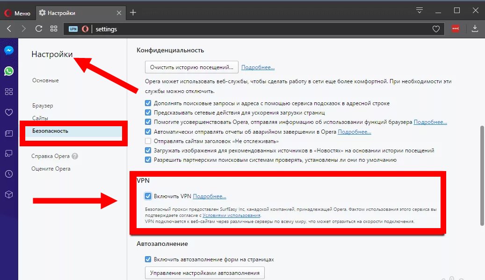Click the VPN badge in address bar
Screen dimensions: 485x280
pos(73,29)
